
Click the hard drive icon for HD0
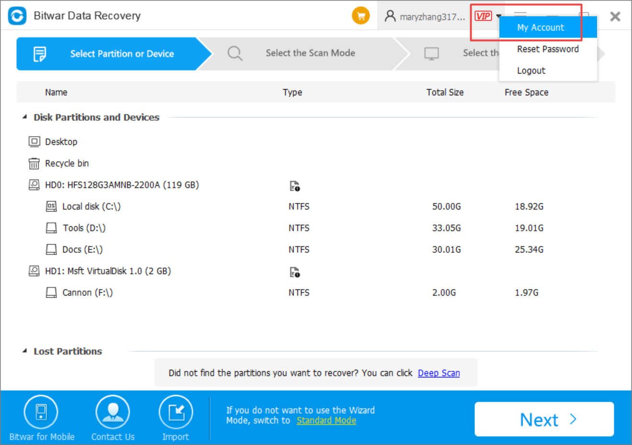tap(34, 185)
